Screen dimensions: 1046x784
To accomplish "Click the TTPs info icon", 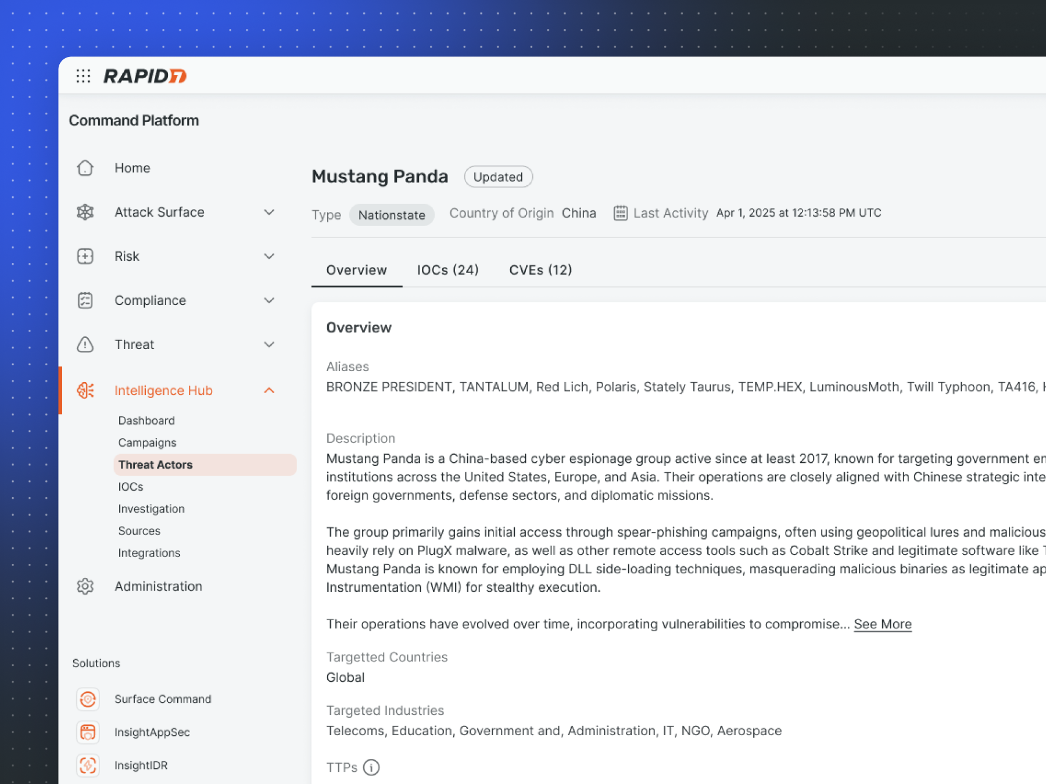I will tap(371, 768).
